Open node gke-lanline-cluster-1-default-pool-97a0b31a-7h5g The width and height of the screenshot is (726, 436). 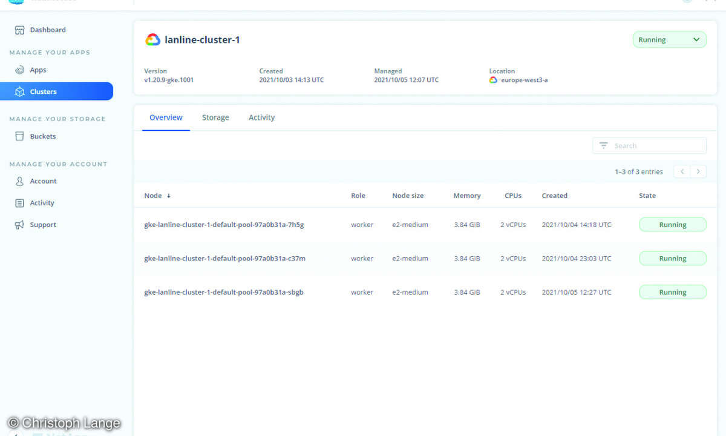coord(224,225)
